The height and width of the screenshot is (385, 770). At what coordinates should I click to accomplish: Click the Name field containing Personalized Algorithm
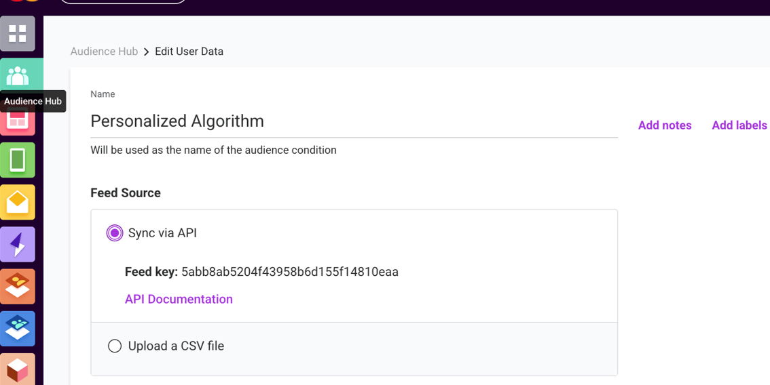tap(354, 121)
